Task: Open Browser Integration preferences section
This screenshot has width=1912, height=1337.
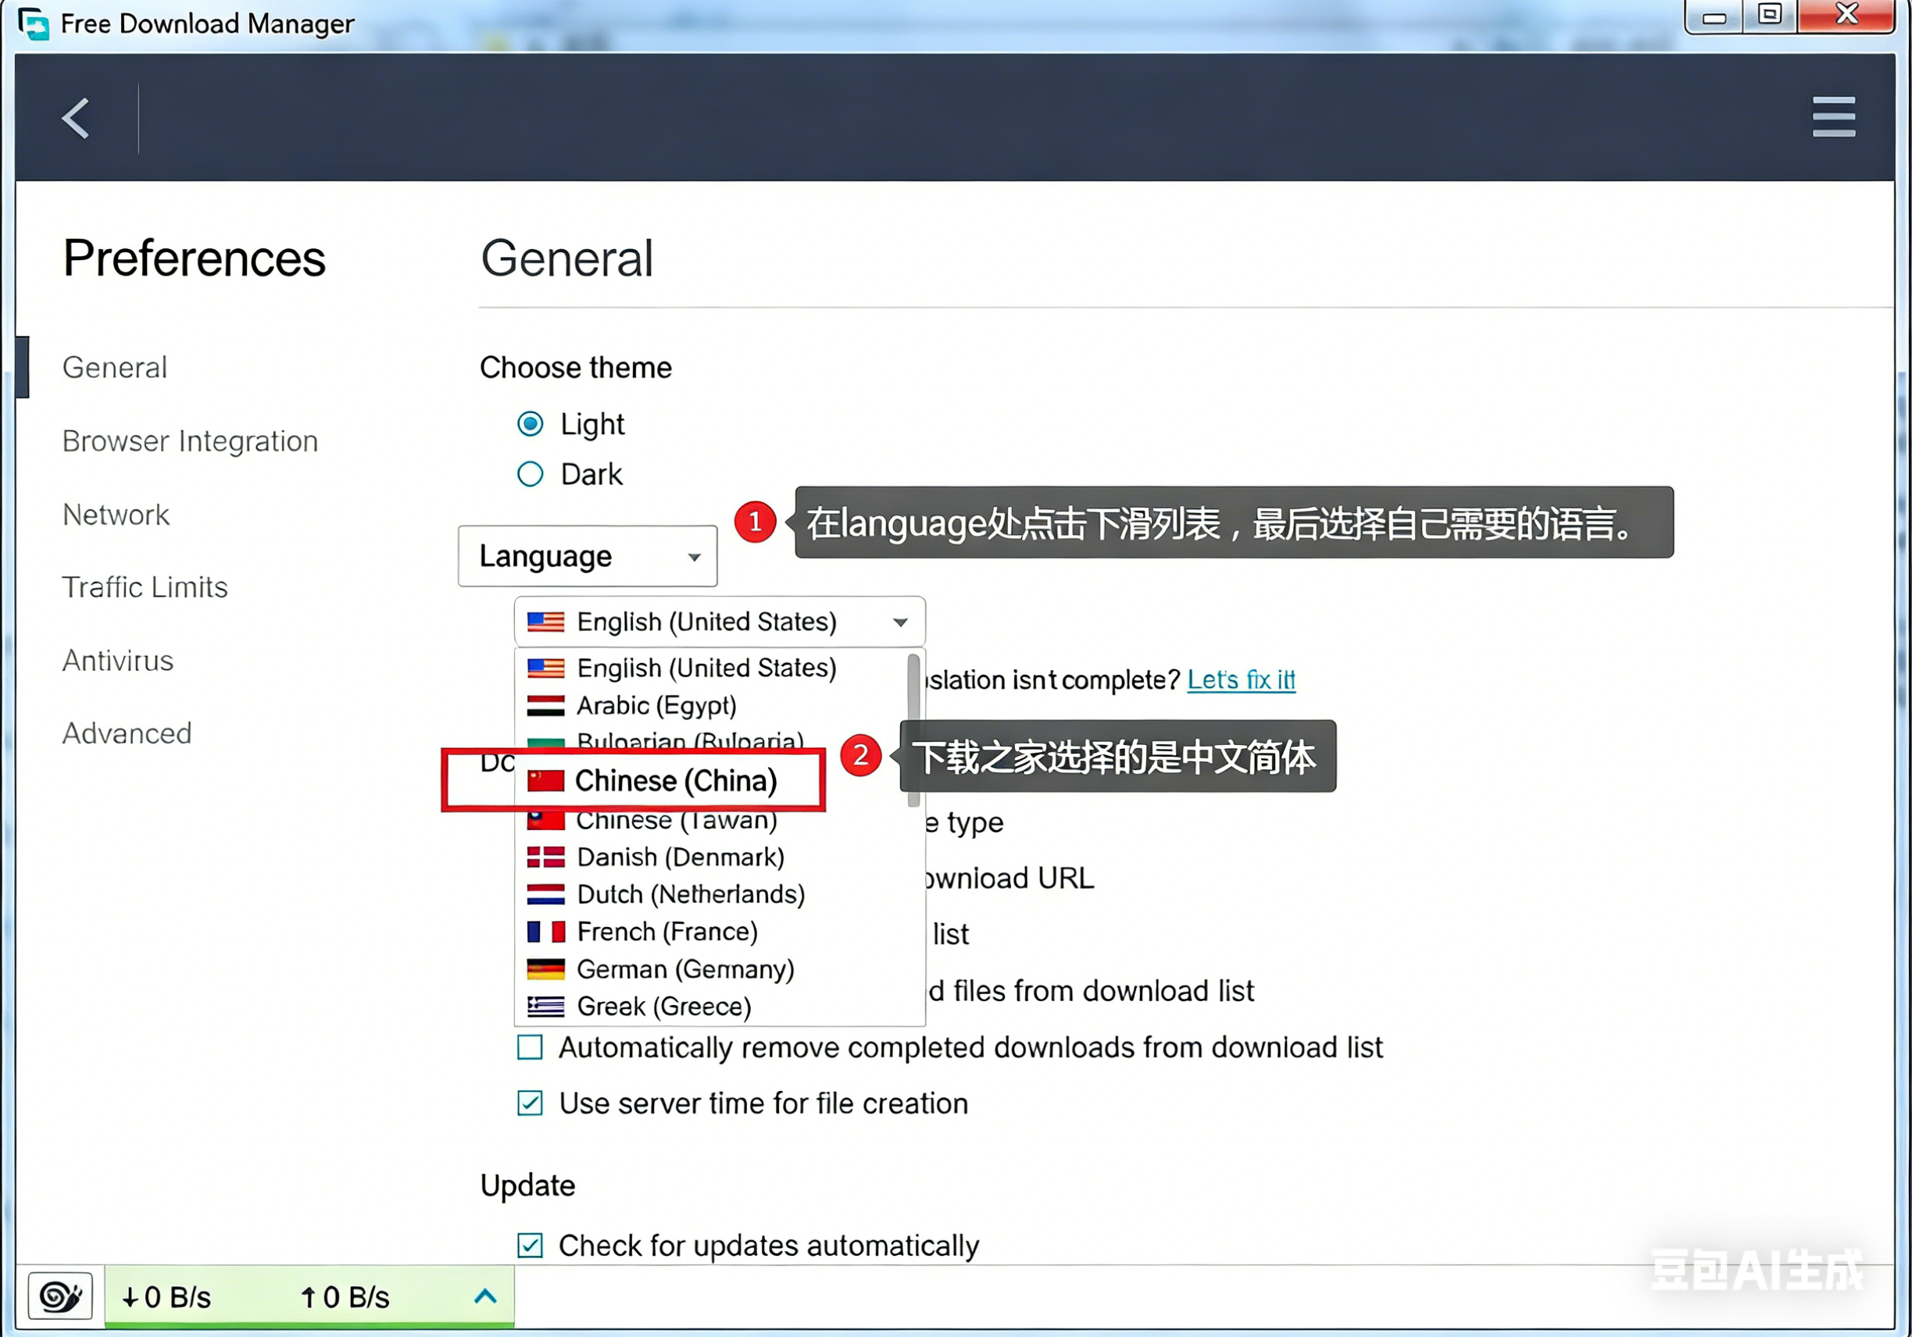Action: point(190,440)
